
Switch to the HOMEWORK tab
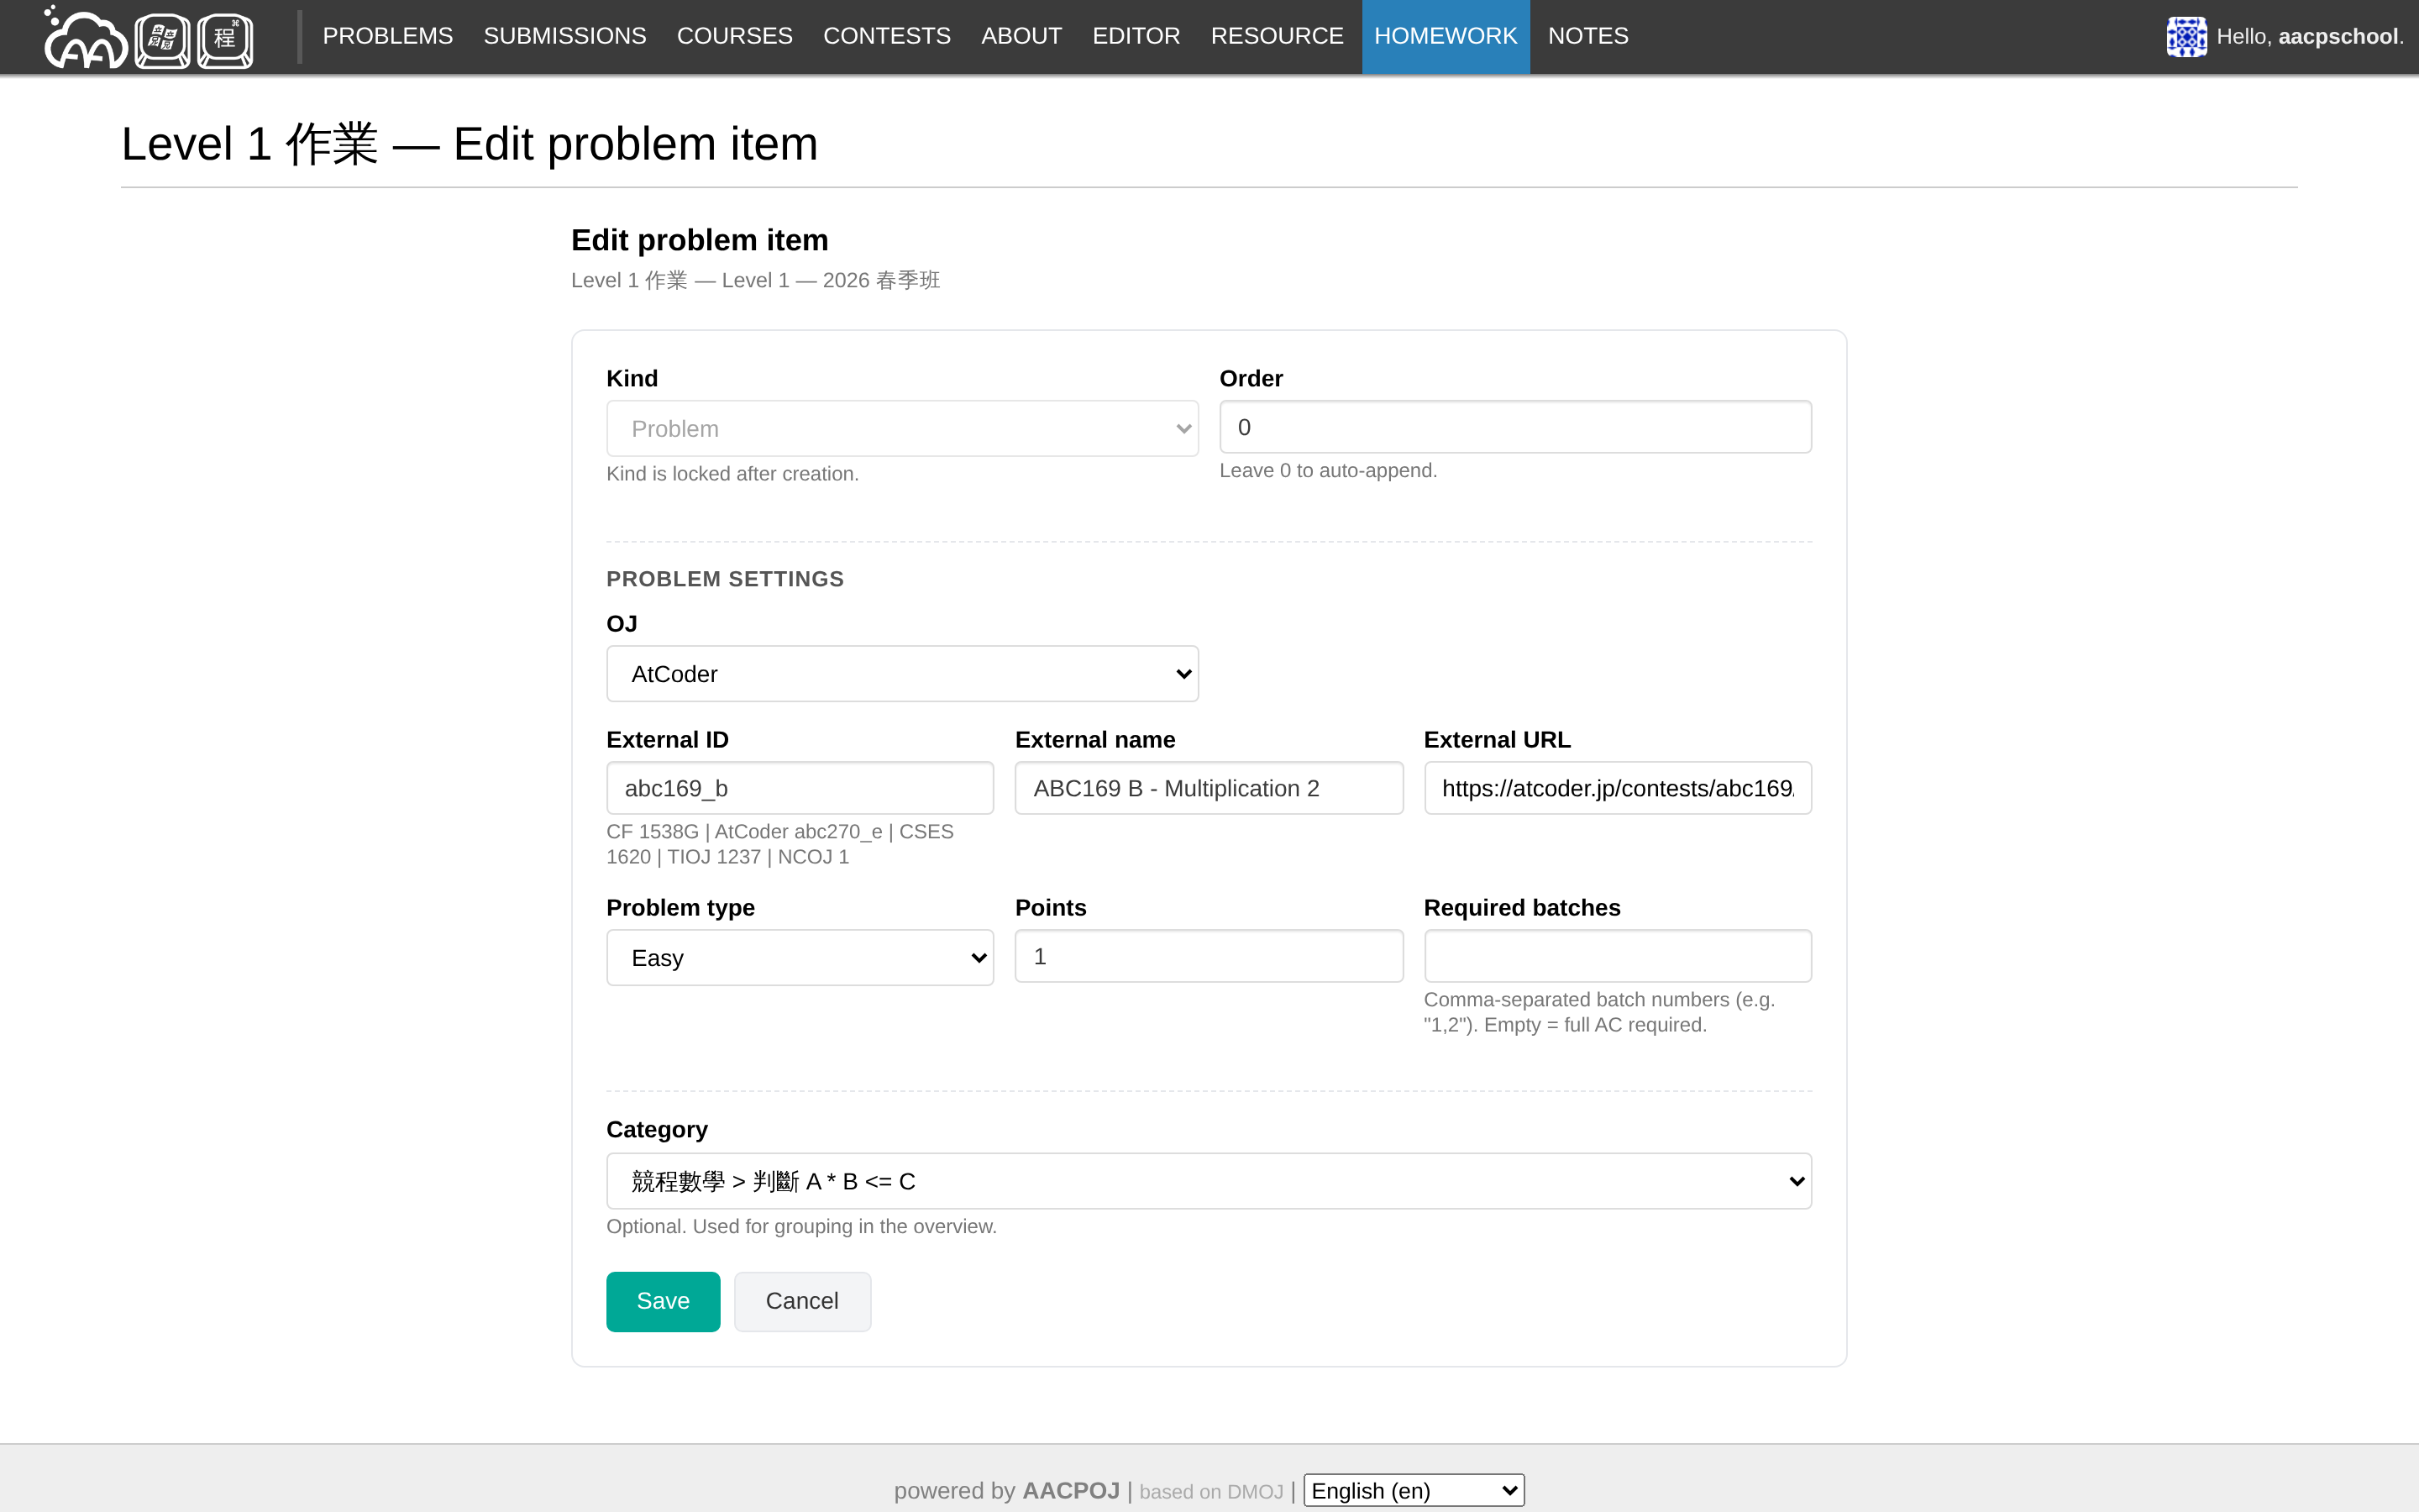pos(1445,36)
